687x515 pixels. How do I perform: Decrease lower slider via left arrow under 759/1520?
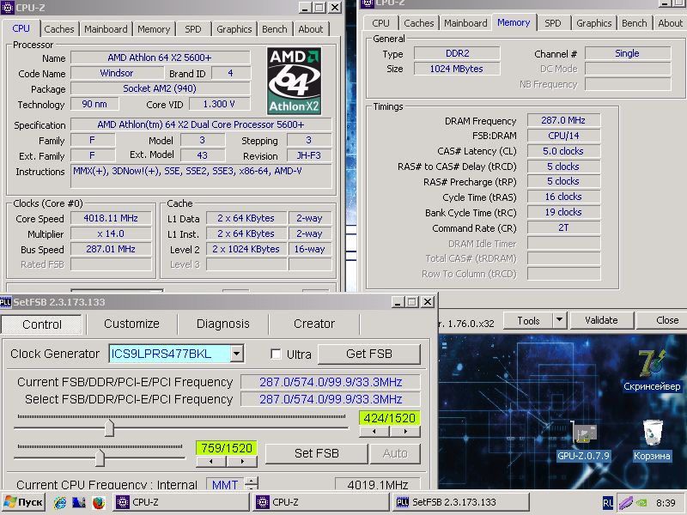211,461
